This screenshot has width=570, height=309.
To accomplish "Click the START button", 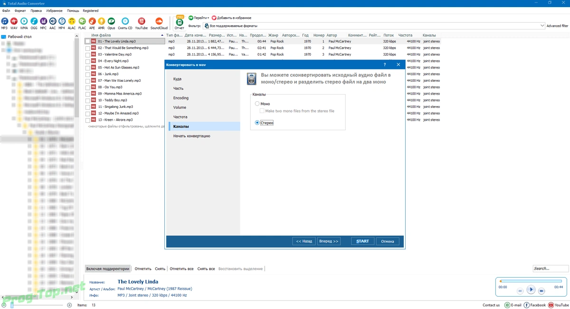I will (363, 241).
